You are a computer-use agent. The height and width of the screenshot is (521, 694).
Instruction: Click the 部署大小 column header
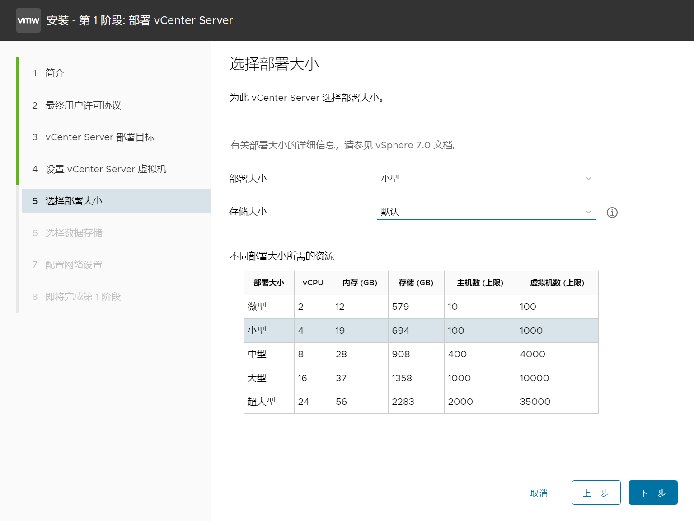point(269,283)
